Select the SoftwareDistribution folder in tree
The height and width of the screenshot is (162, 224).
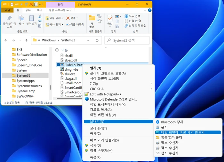[32, 55]
